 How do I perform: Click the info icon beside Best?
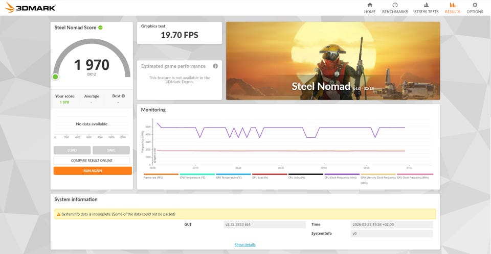tap(123, 96)
